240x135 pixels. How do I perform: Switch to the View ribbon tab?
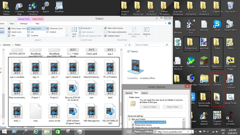[x=12, y=24]
